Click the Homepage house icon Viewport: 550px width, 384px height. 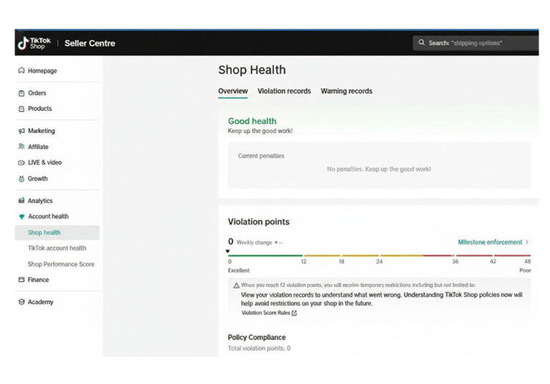[21, 71]
